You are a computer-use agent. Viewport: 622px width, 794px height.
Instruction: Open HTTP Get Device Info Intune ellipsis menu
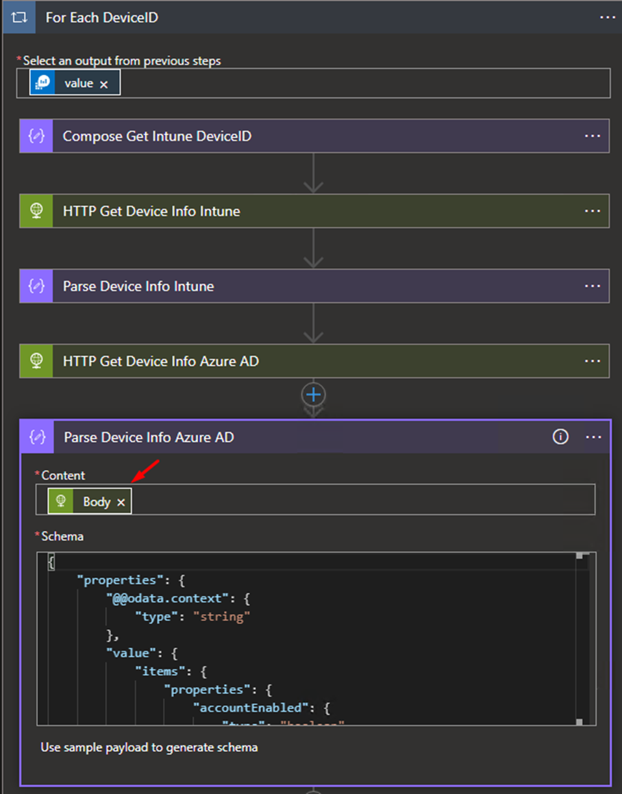tap(592, 211)
